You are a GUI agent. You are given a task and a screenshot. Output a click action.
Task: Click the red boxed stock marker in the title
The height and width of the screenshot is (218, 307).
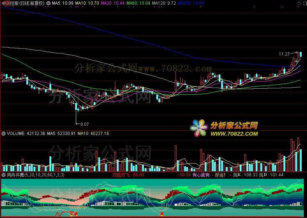coord(7,3)
